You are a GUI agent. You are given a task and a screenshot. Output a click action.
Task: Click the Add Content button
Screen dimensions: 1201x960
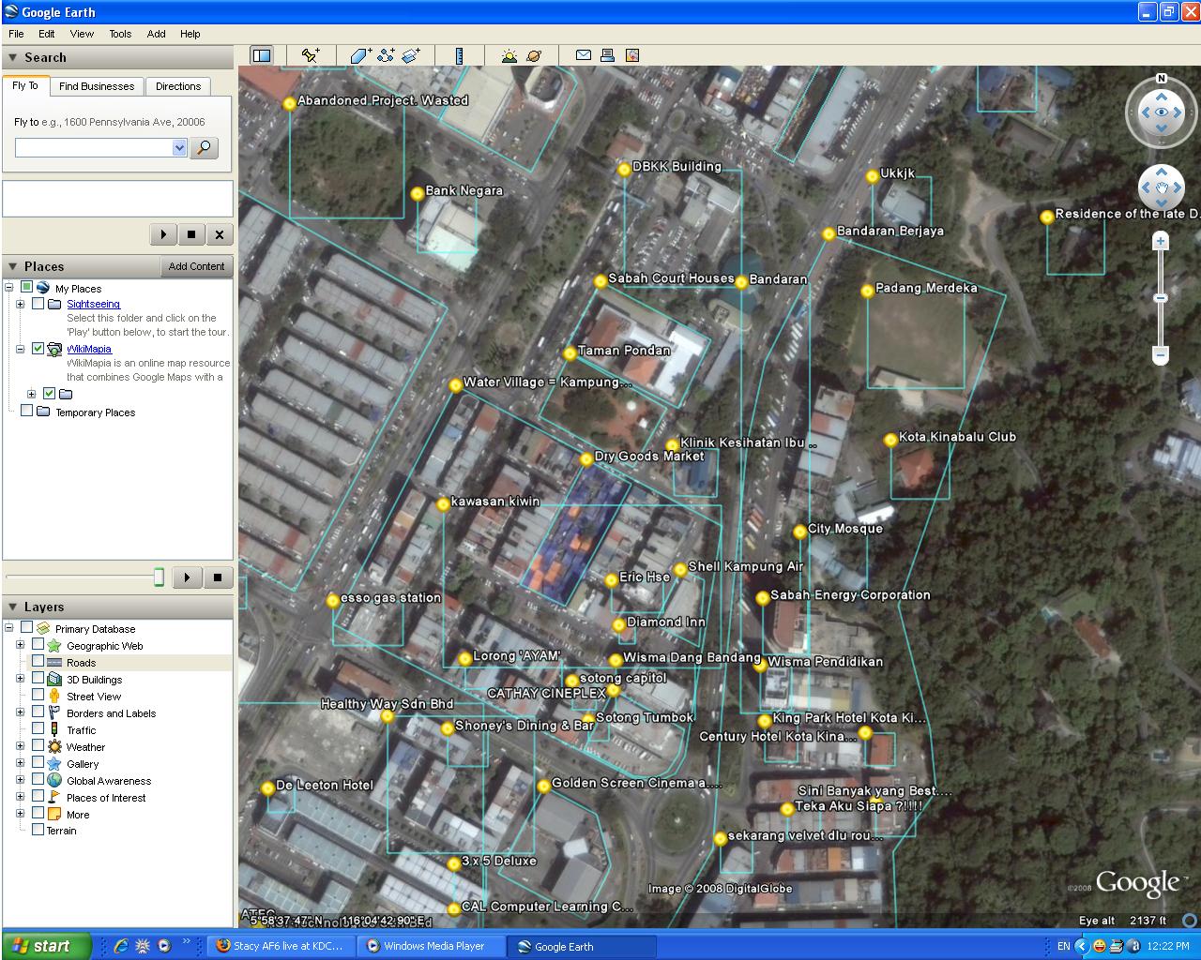tap(196, 266)
